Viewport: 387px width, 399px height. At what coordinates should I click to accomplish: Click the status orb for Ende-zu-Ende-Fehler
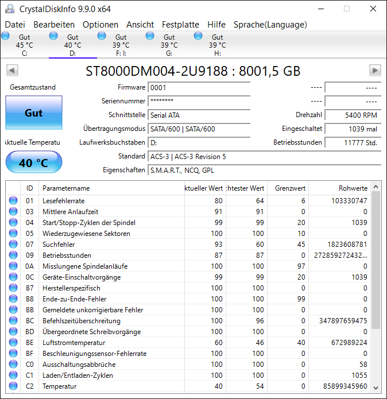[13, 299]
